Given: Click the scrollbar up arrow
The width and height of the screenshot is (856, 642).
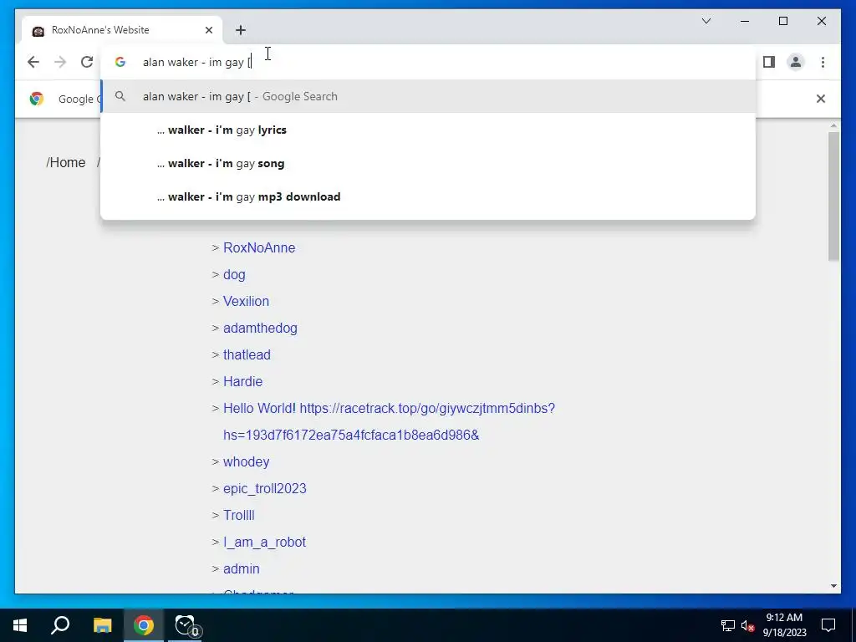Looking at the screenshot, I should (x=833, y=125).
